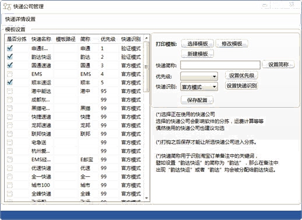The width and height of the screenshot is (302, 220).
Task: Click the 保存配置 button
Action: [x=197, y=100]
